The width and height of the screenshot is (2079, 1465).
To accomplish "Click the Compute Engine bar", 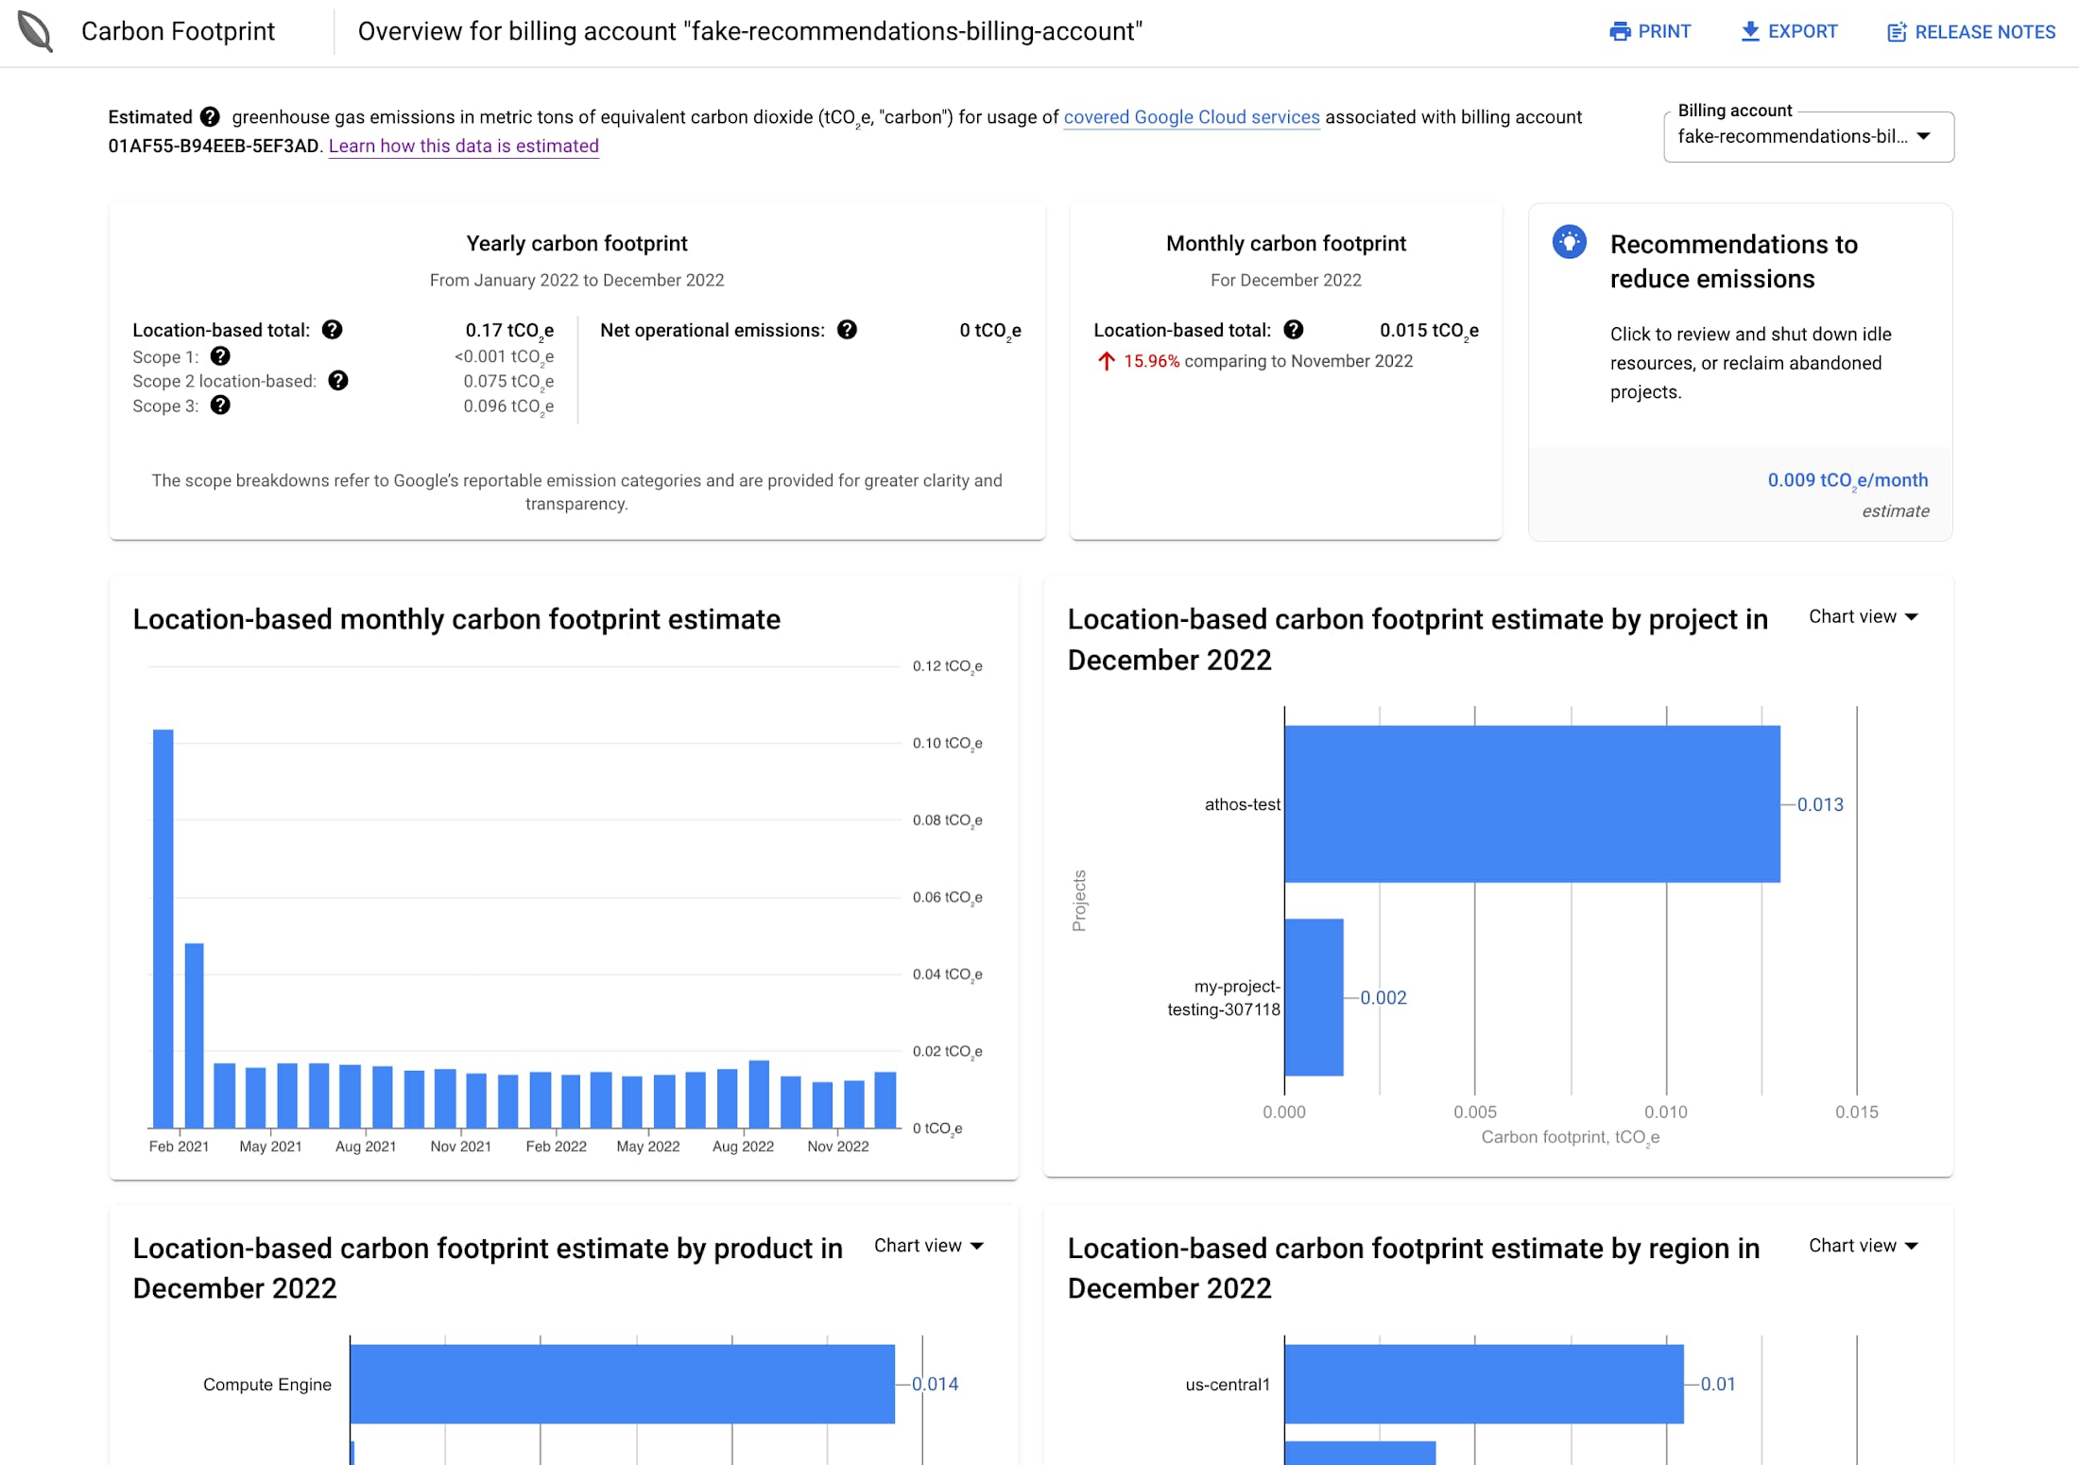I will tap(623, 1384).
